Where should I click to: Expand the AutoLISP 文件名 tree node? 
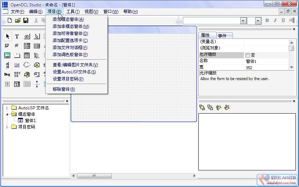tap(7, 108)
